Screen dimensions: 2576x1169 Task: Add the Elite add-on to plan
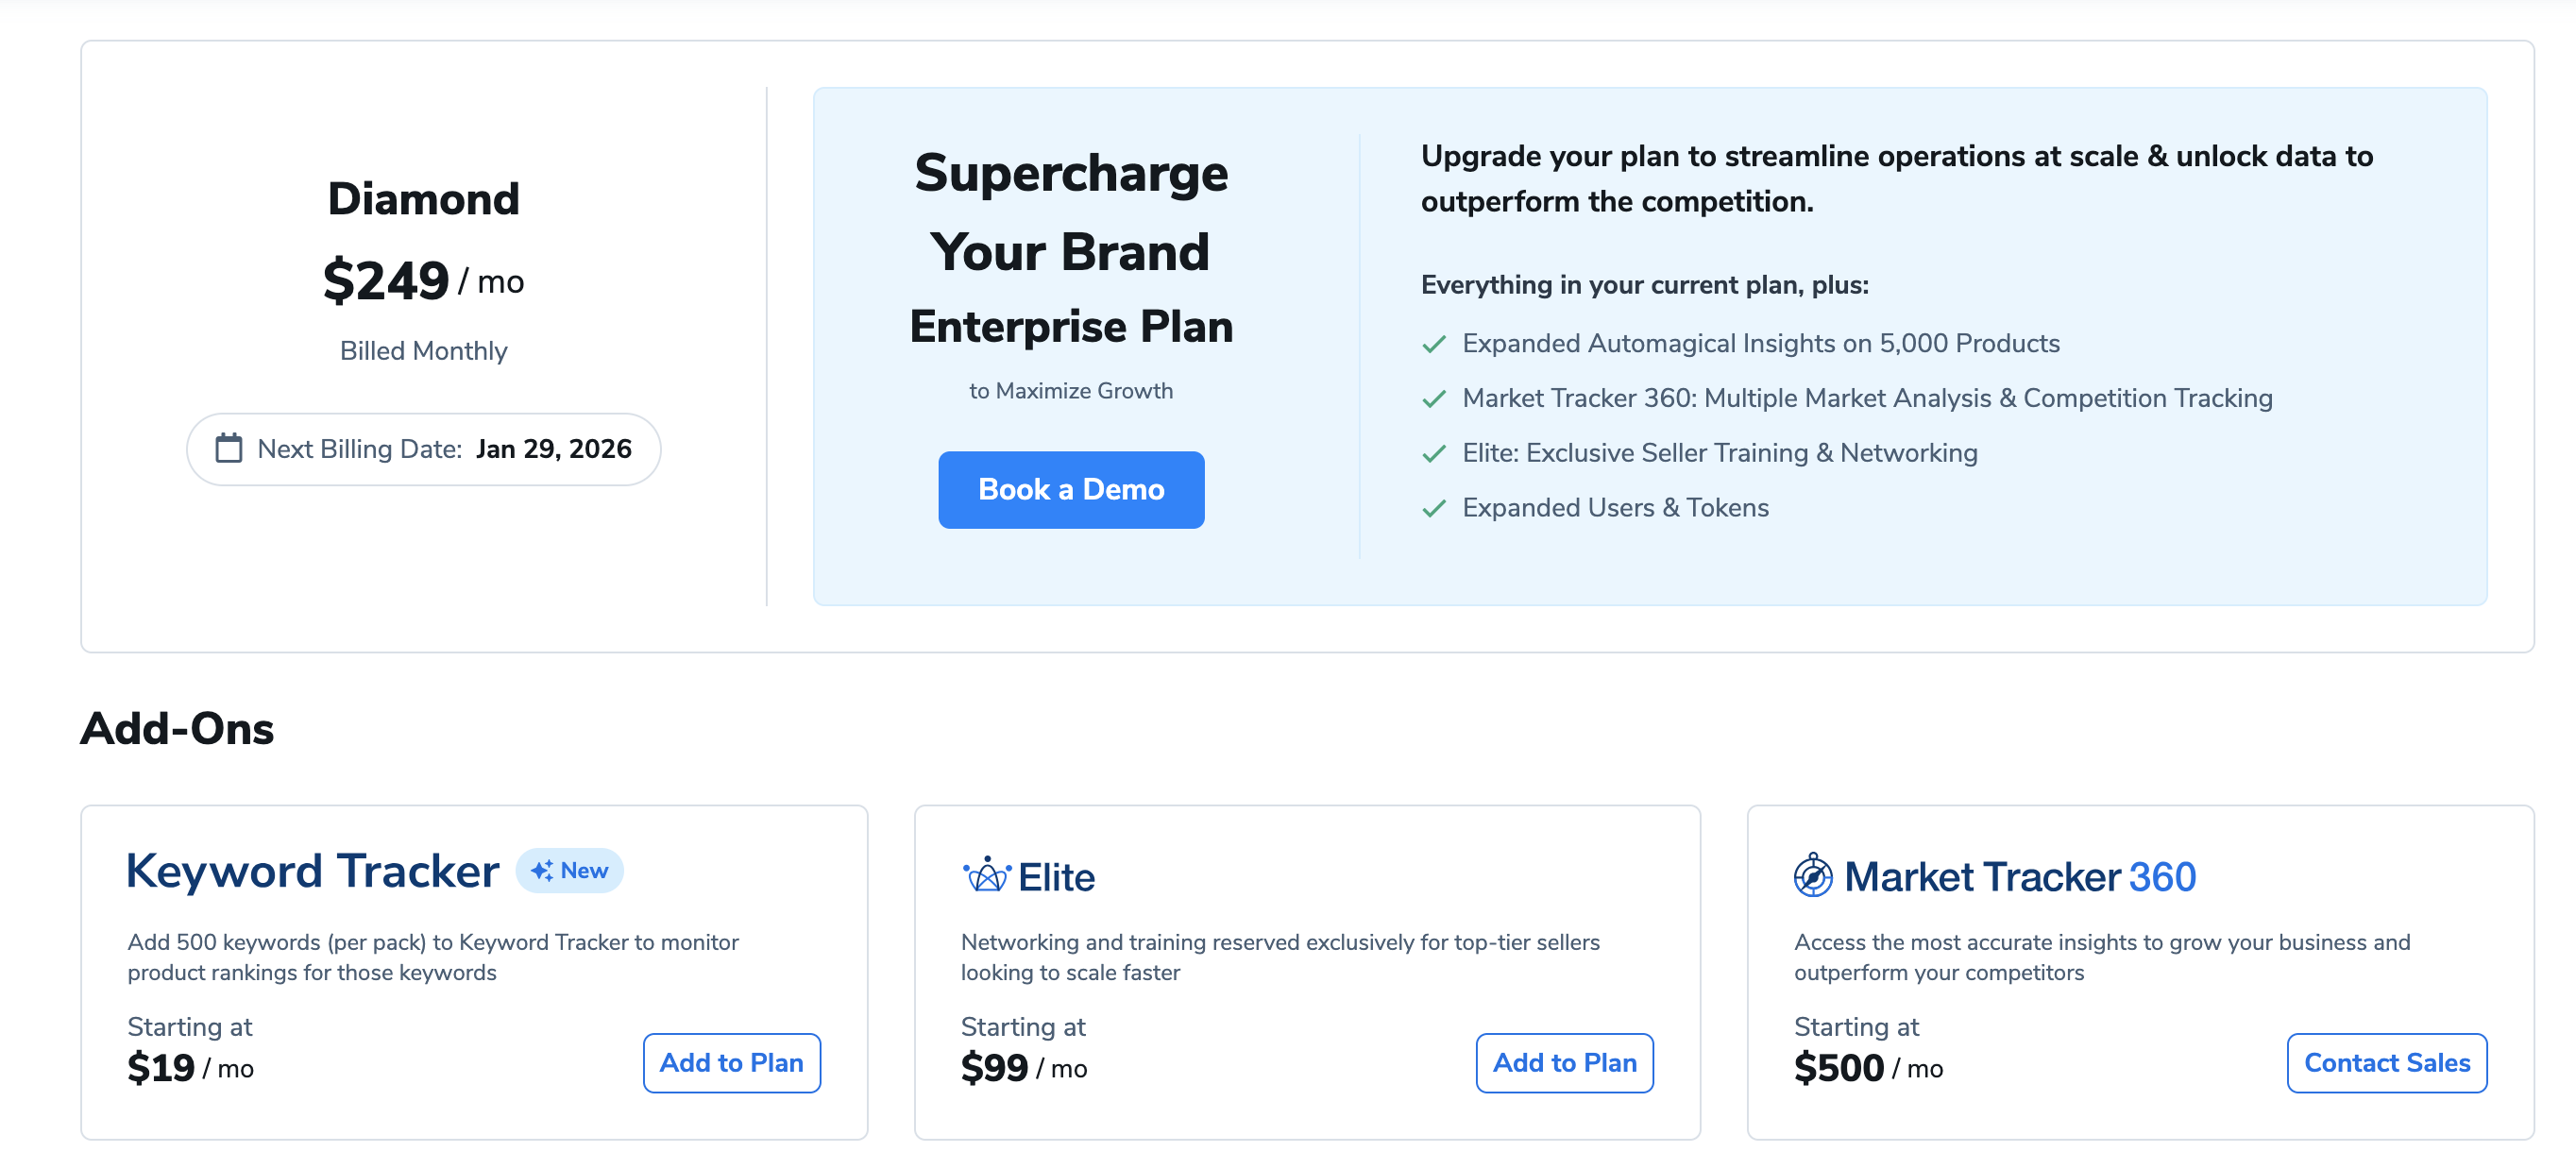click(x=1564, y=1063)
